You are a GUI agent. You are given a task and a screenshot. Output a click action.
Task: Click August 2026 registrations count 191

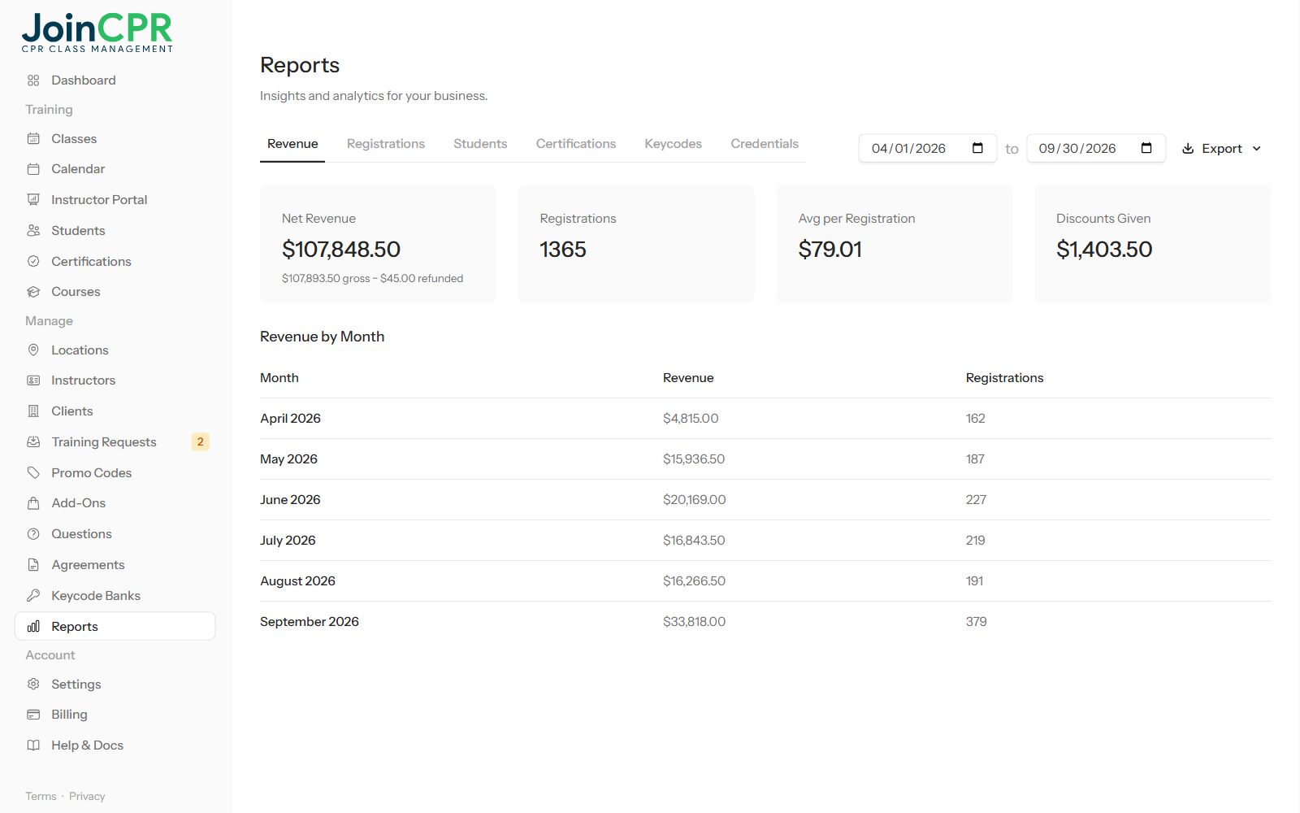point(974,581)
